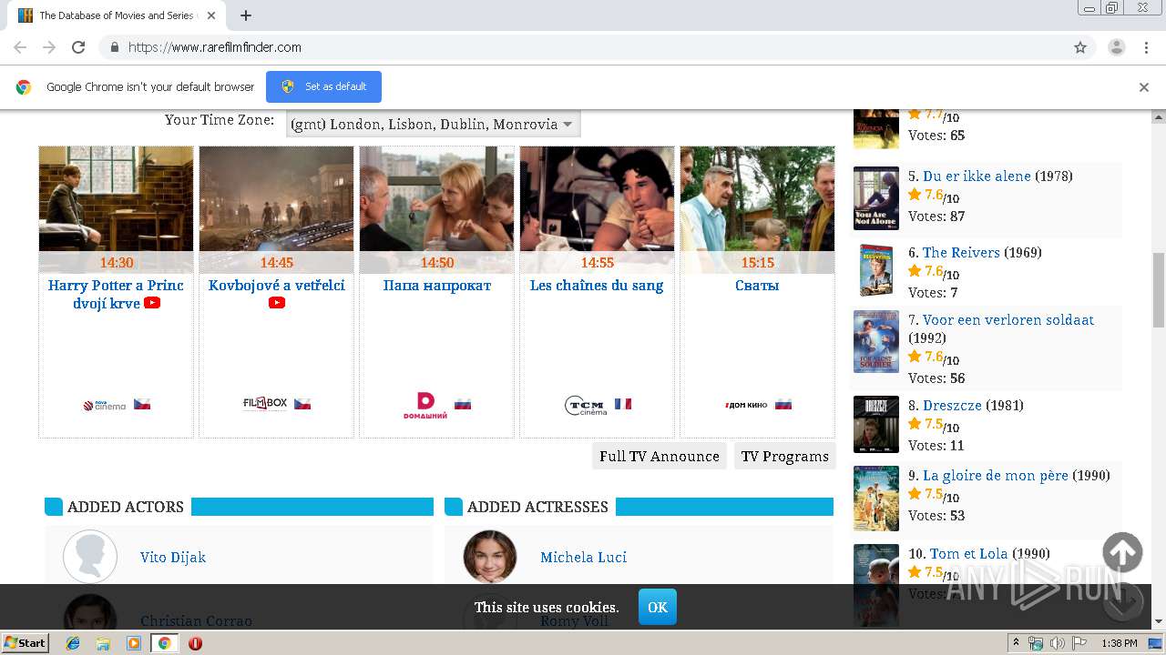
Task: Accept cookies with the OK button
Action: pos(658,607)
